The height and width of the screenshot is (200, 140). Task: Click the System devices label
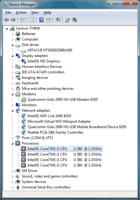pos(34,182)
